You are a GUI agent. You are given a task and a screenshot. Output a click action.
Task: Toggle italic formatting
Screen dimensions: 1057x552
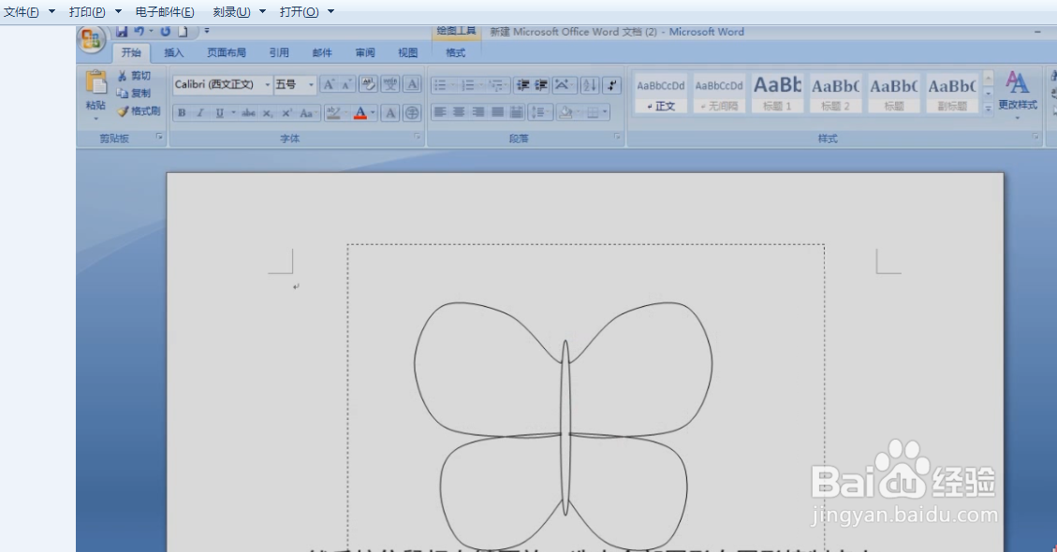(x=200, y=112)
